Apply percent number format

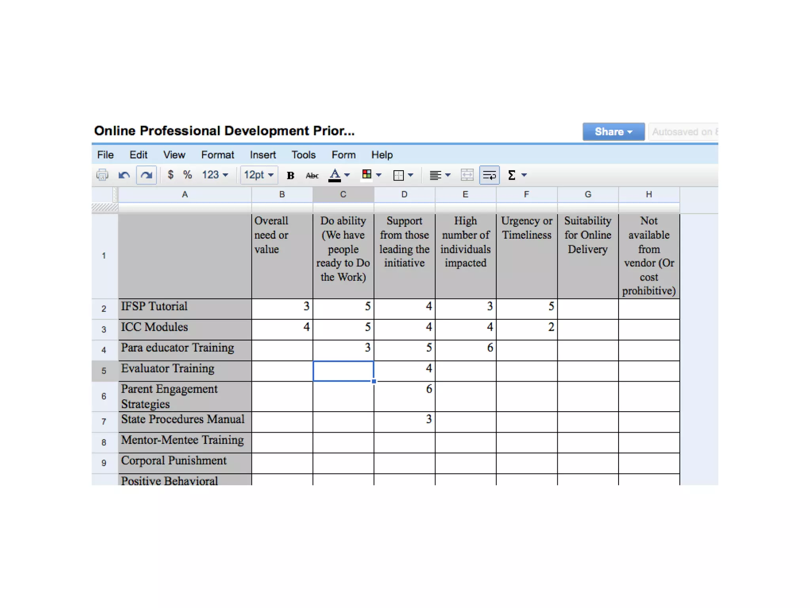pyautogui.click(x=187, y=175)
